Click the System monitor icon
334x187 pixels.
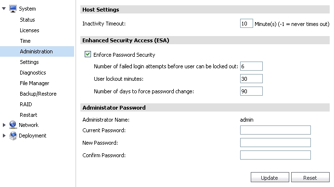(13, 9)
